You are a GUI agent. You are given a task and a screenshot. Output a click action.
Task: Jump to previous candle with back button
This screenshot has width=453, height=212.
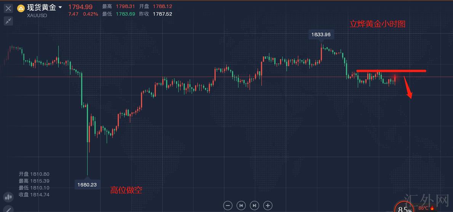(241, 206)
